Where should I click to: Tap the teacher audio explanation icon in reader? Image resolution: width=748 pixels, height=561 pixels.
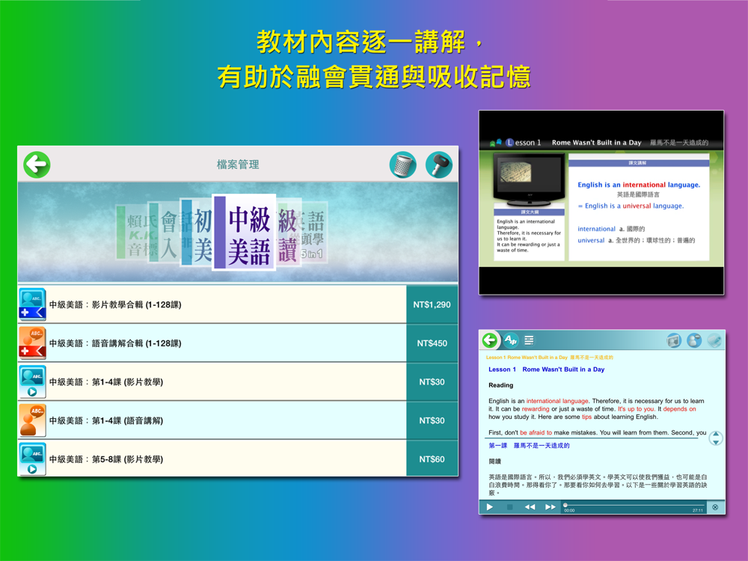694,340
